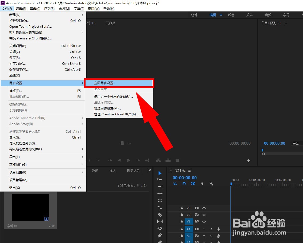Open 编辑(E) menu in menu bar
The height and width of the screenshot is (243, 303).
tap(21, 9)
